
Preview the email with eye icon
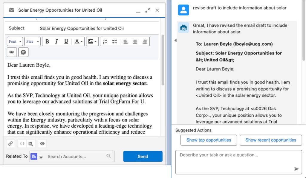click(x=42, y=143)
